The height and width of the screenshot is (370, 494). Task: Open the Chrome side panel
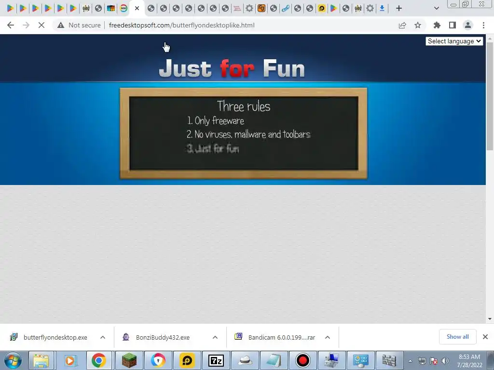[453, 25]
